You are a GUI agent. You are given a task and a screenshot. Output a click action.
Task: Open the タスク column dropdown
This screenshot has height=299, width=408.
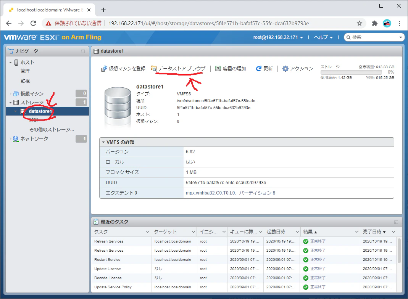click(148, 231)
